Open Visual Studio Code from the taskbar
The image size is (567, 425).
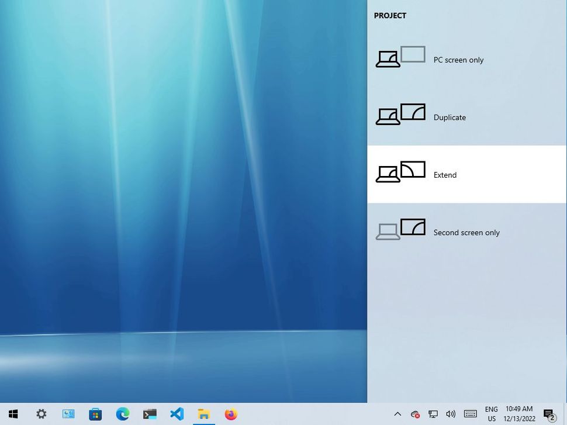coord(177,414)
